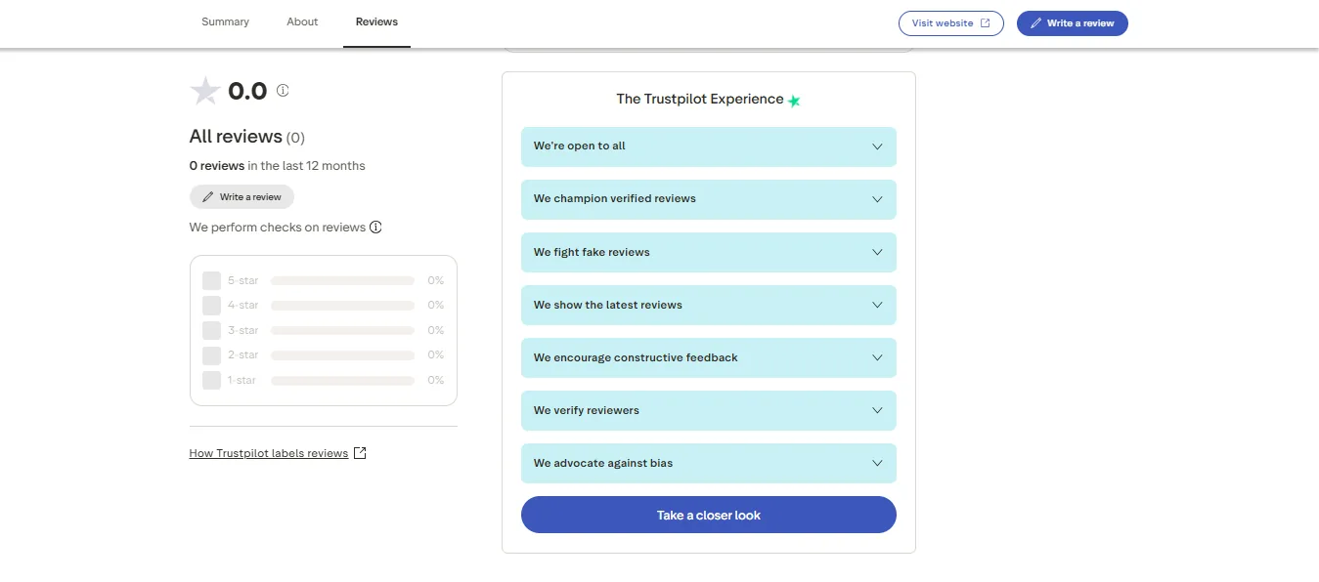Click the Take a closer look button
The image size is (1319, 582).
709,515
